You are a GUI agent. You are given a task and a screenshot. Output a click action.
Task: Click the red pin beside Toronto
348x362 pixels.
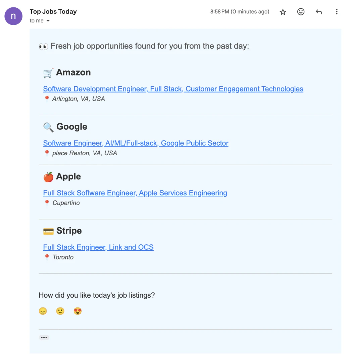click(x=47, y=257)
